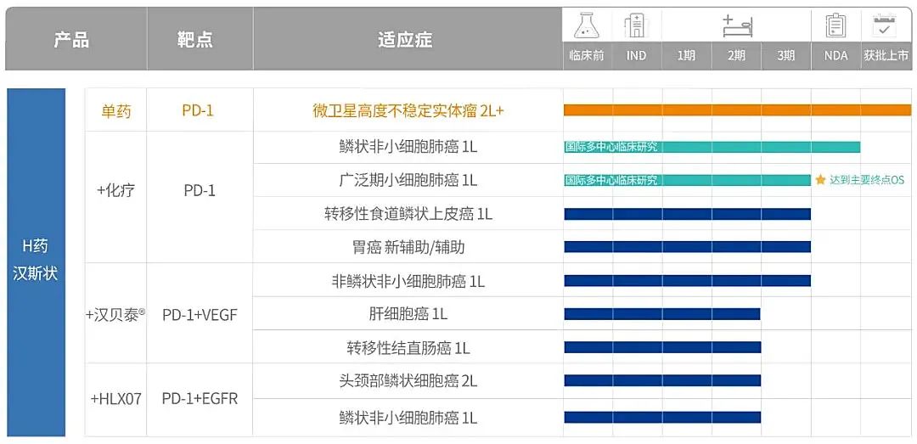
Task: Select the 适应症 column header
Action: (x=405, y=40)
